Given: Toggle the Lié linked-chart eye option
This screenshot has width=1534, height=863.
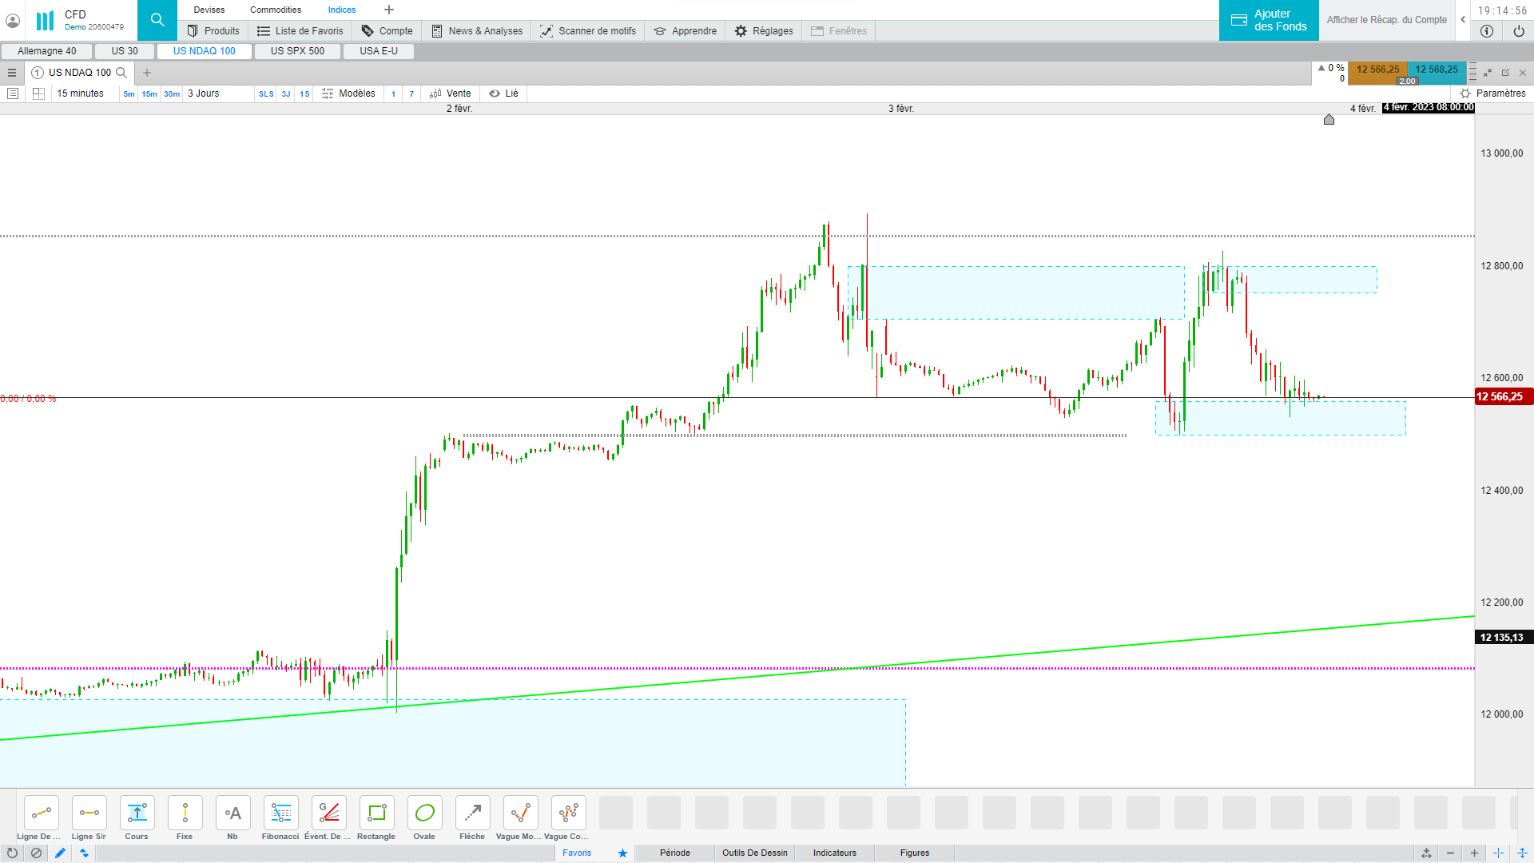Looking at the screenshot, I should (504, 93).
